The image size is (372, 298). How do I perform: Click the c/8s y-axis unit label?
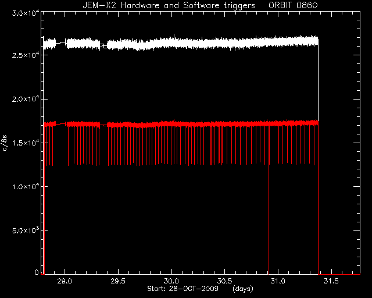[5, 143]
